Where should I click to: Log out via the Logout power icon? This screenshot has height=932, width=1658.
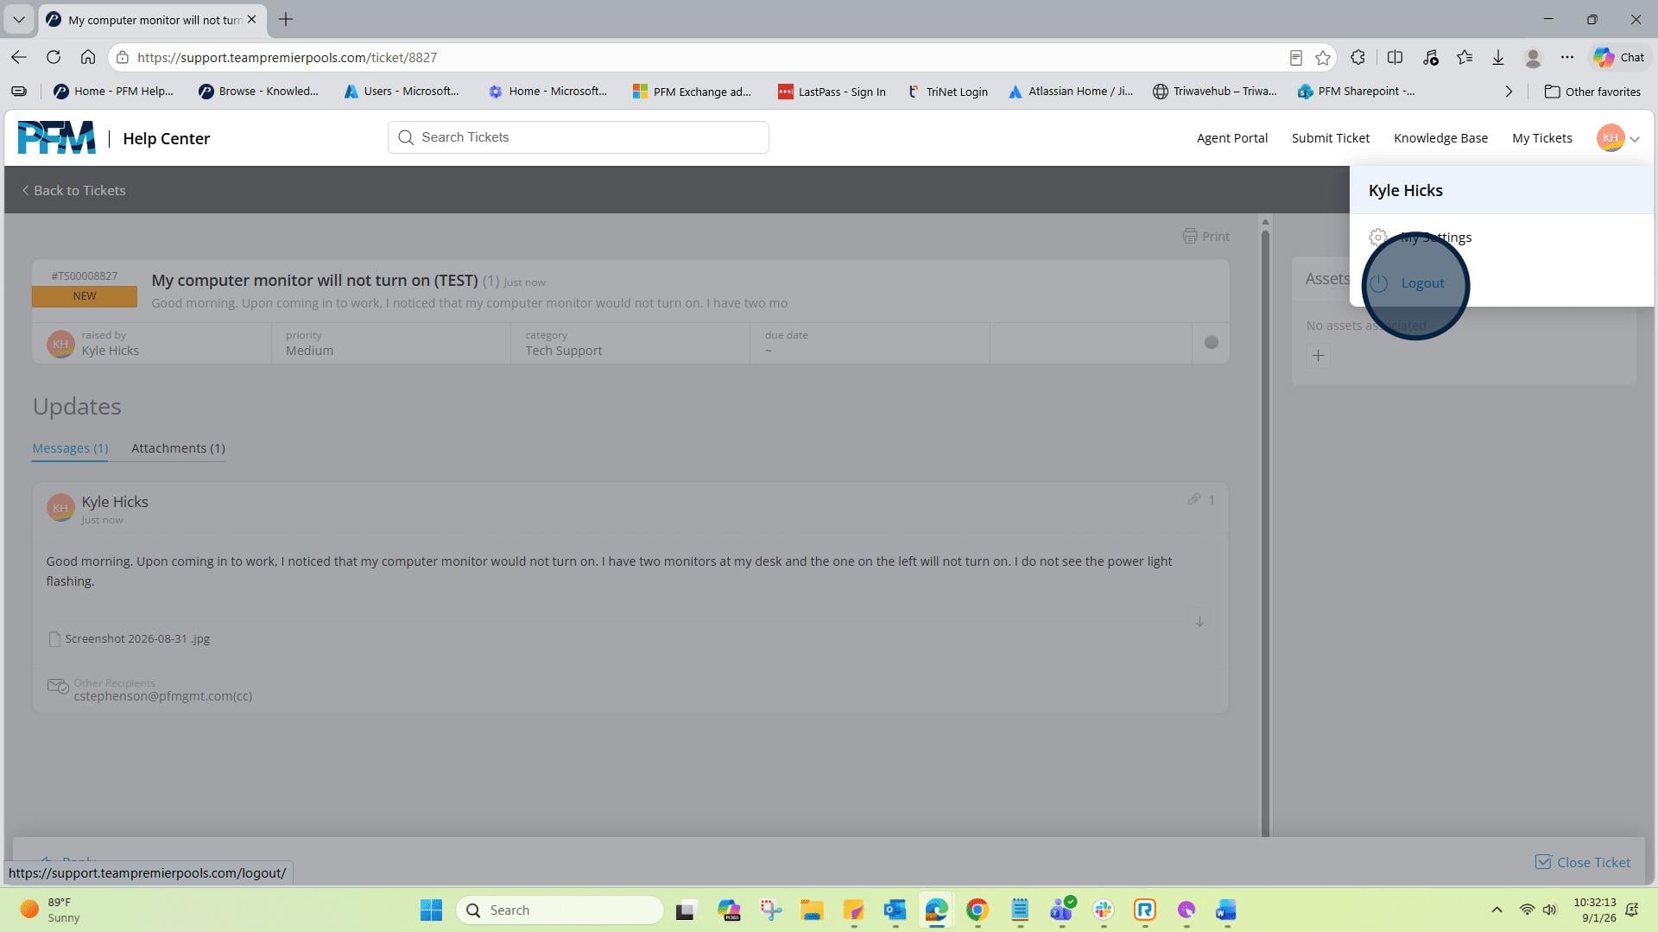pos(1379,283)
